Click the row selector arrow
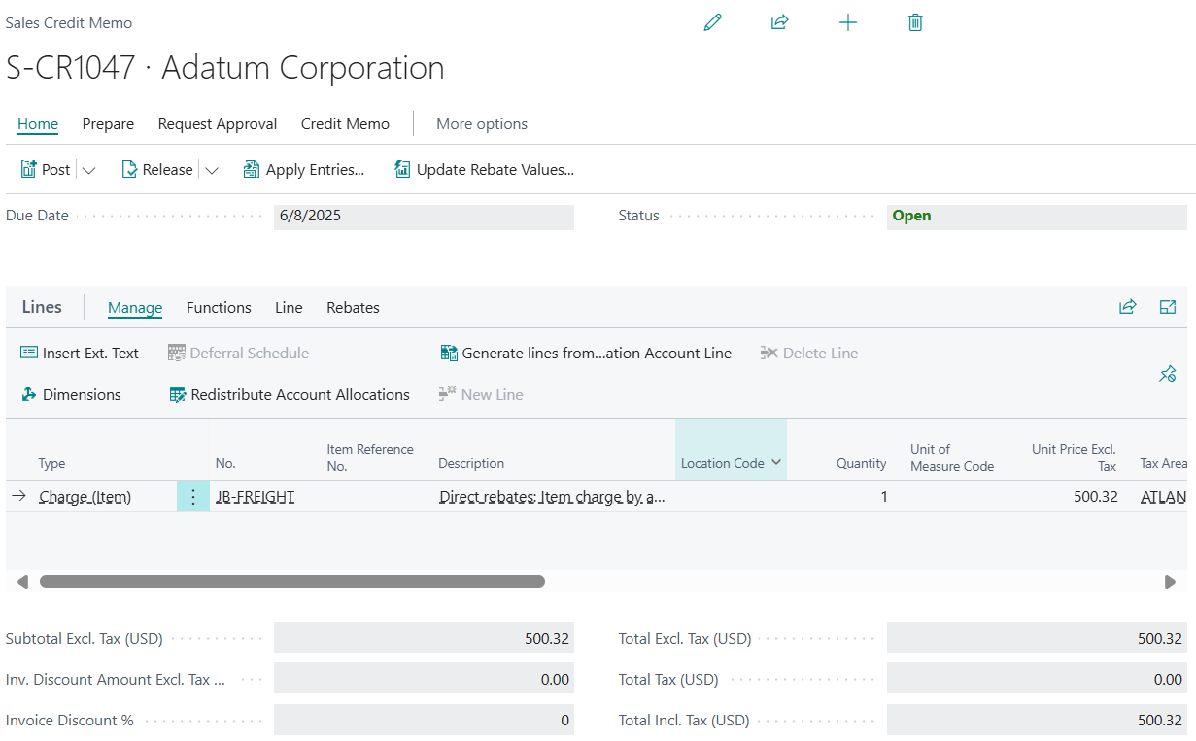 click(x=18, y=496)
